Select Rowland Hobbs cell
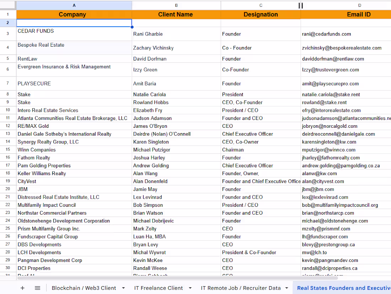 click(x=176, y=103)
